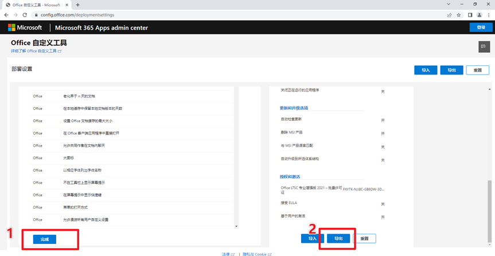Screen dimensions: 495x256
Task: Click the blue 登录 sign-in button
Action: (480, 27)
